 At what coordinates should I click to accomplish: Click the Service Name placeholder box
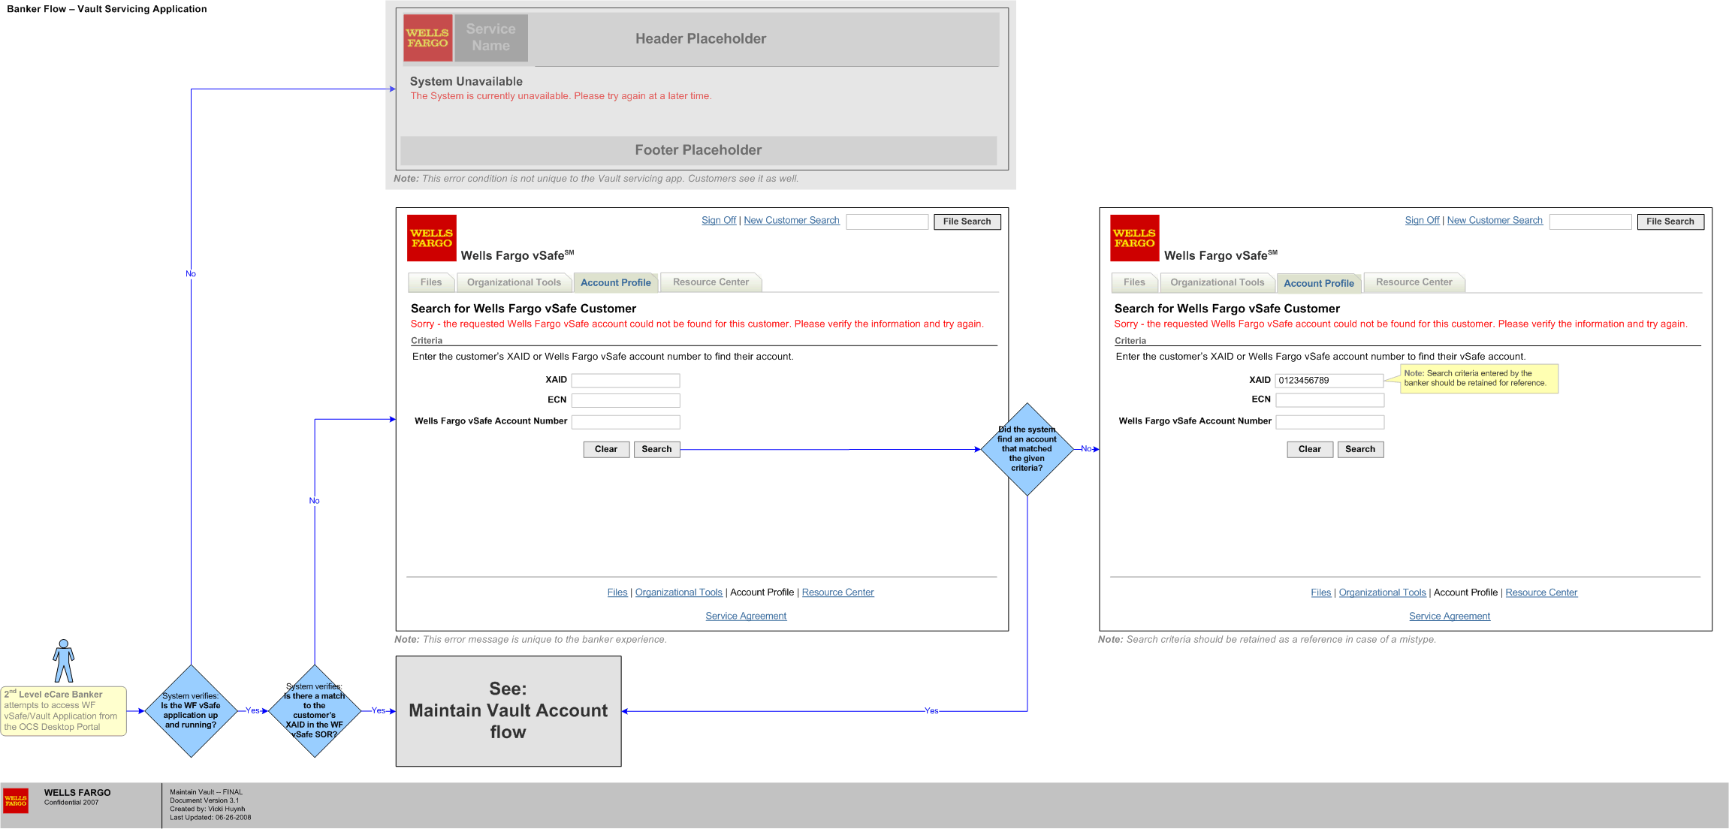tap(491, 38)
